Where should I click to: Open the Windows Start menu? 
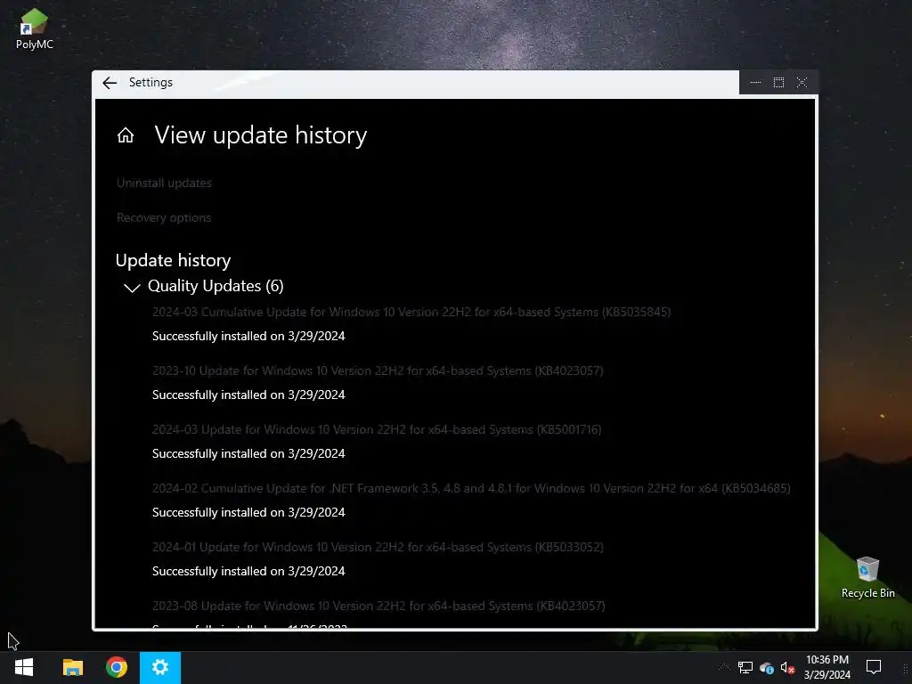(x=24, y=668)
